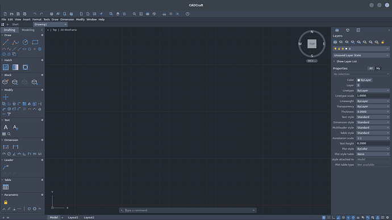Select the Circle draw tool
The height and width of the screenshot is (220, 392).
(x=25, y=42)
